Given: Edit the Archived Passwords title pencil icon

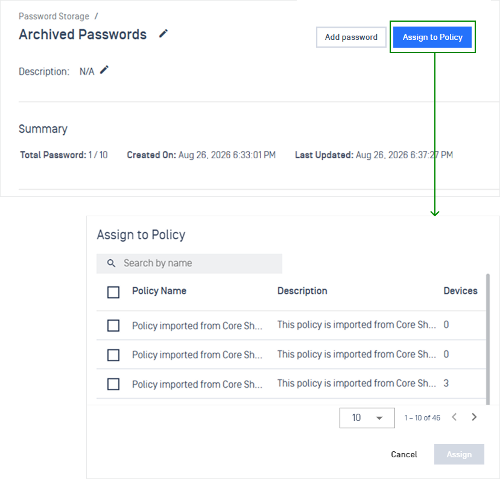Looking at the screenshot, I should click(x=163, y=34).
